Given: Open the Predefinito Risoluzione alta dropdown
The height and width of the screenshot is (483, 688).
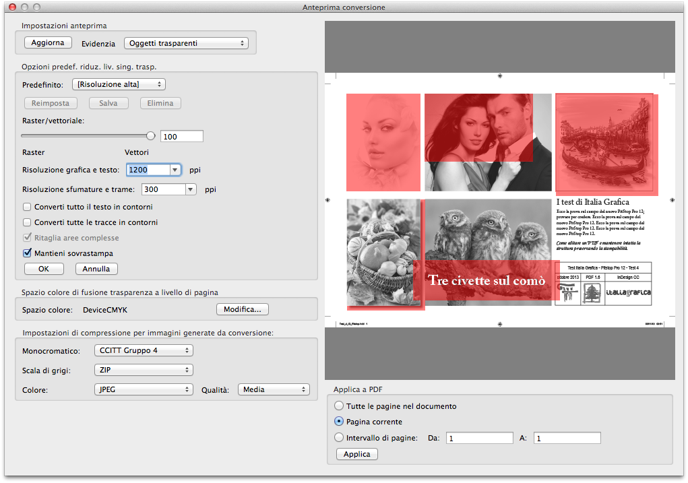Looking at the screenshot, I should [x=119, y=84].
